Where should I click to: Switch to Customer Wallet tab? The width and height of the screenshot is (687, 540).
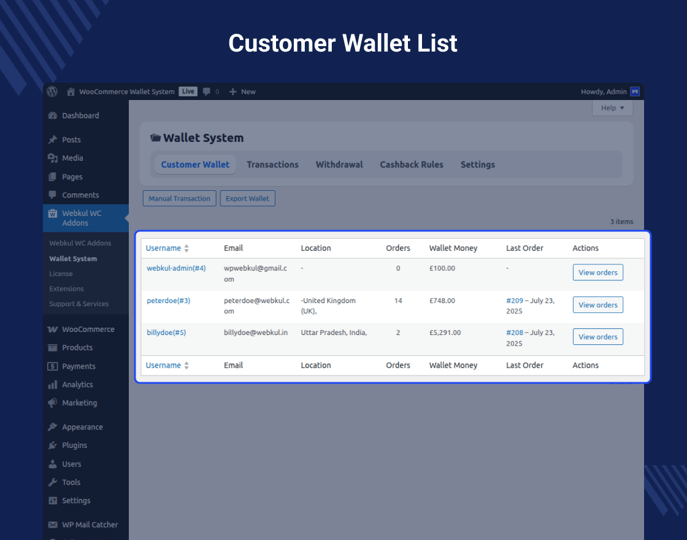pos(195,165)
